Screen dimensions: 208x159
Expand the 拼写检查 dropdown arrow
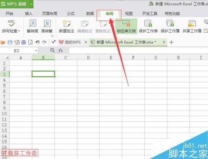(x=19, y=31)
